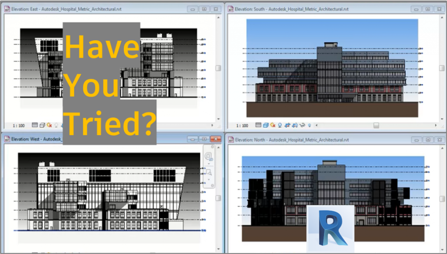The image size is (447, 254).
Task: Activate the Elevation: West window title
Action: (36, 139)
